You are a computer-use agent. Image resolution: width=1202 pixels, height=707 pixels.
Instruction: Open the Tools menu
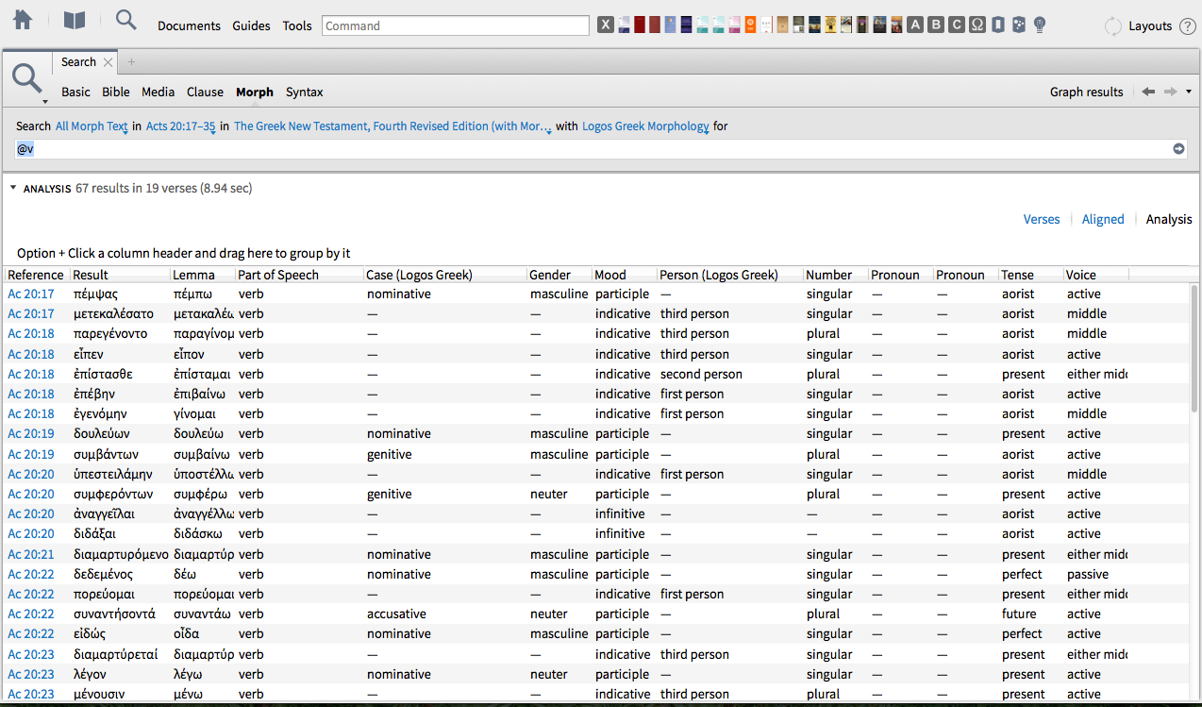pos(297,25)
